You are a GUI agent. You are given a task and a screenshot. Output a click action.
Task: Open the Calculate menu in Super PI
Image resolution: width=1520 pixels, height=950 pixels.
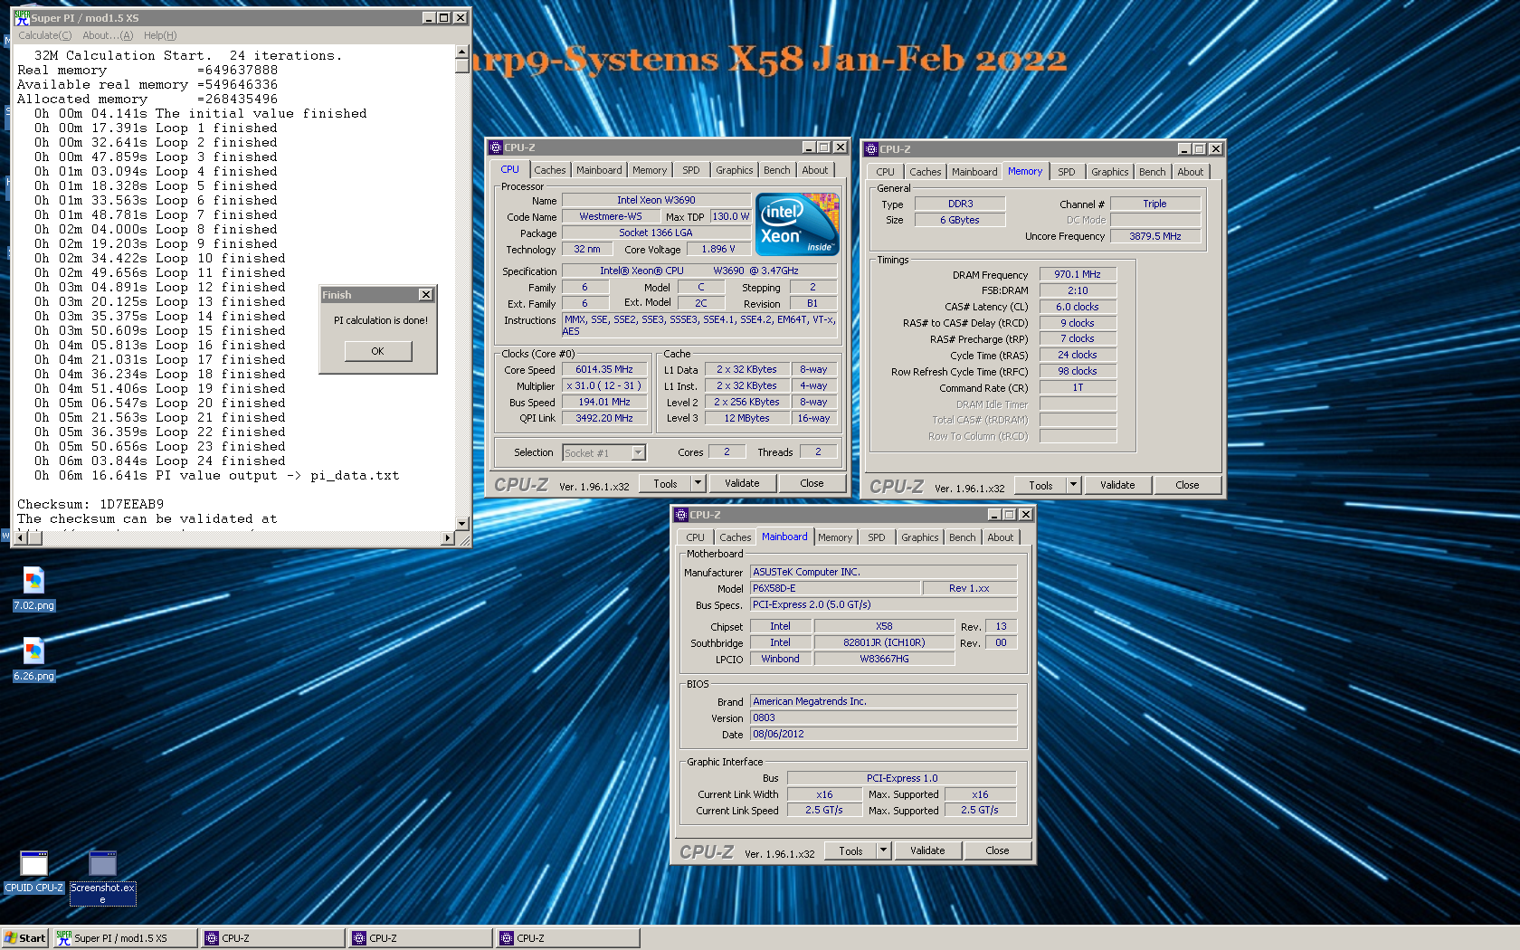(x=45, y=35)
